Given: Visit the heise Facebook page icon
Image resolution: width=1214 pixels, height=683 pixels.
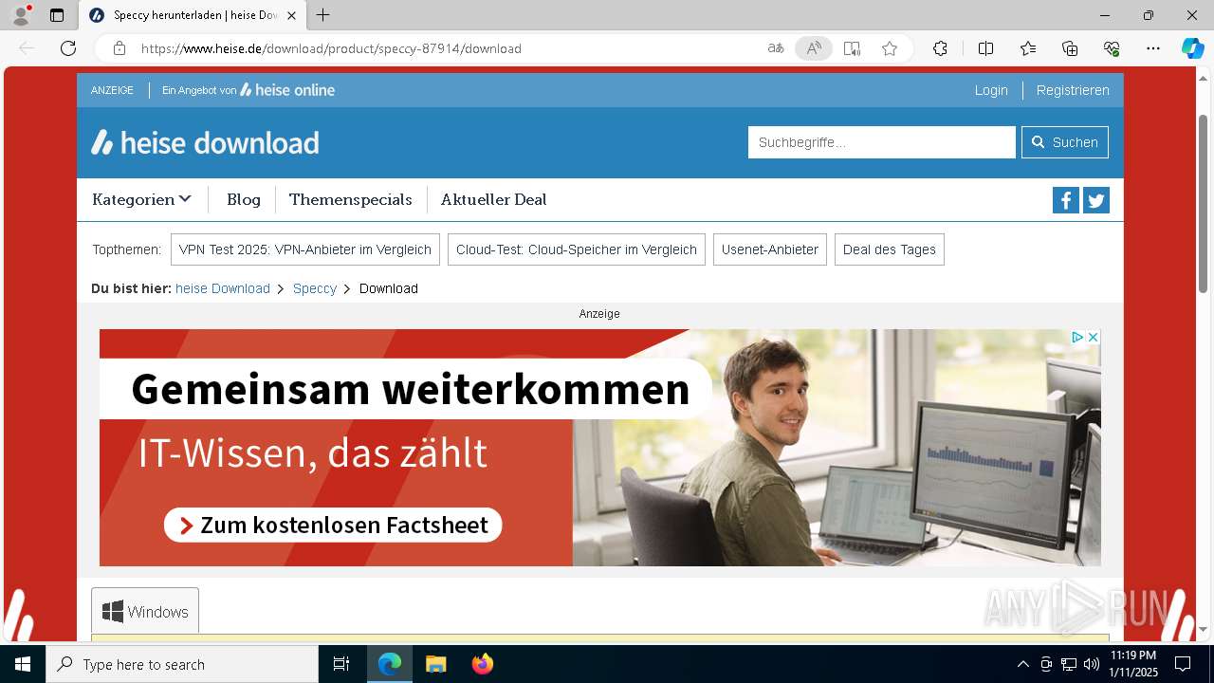Looking at the screenshot, I should pos(1065,200).
